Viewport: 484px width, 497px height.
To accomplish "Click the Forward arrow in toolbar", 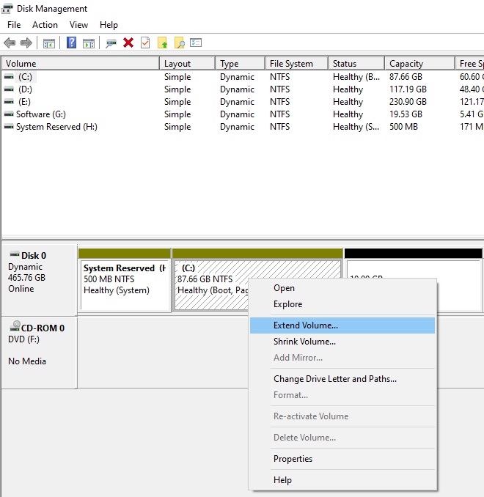I will click(x=26, y=43).
